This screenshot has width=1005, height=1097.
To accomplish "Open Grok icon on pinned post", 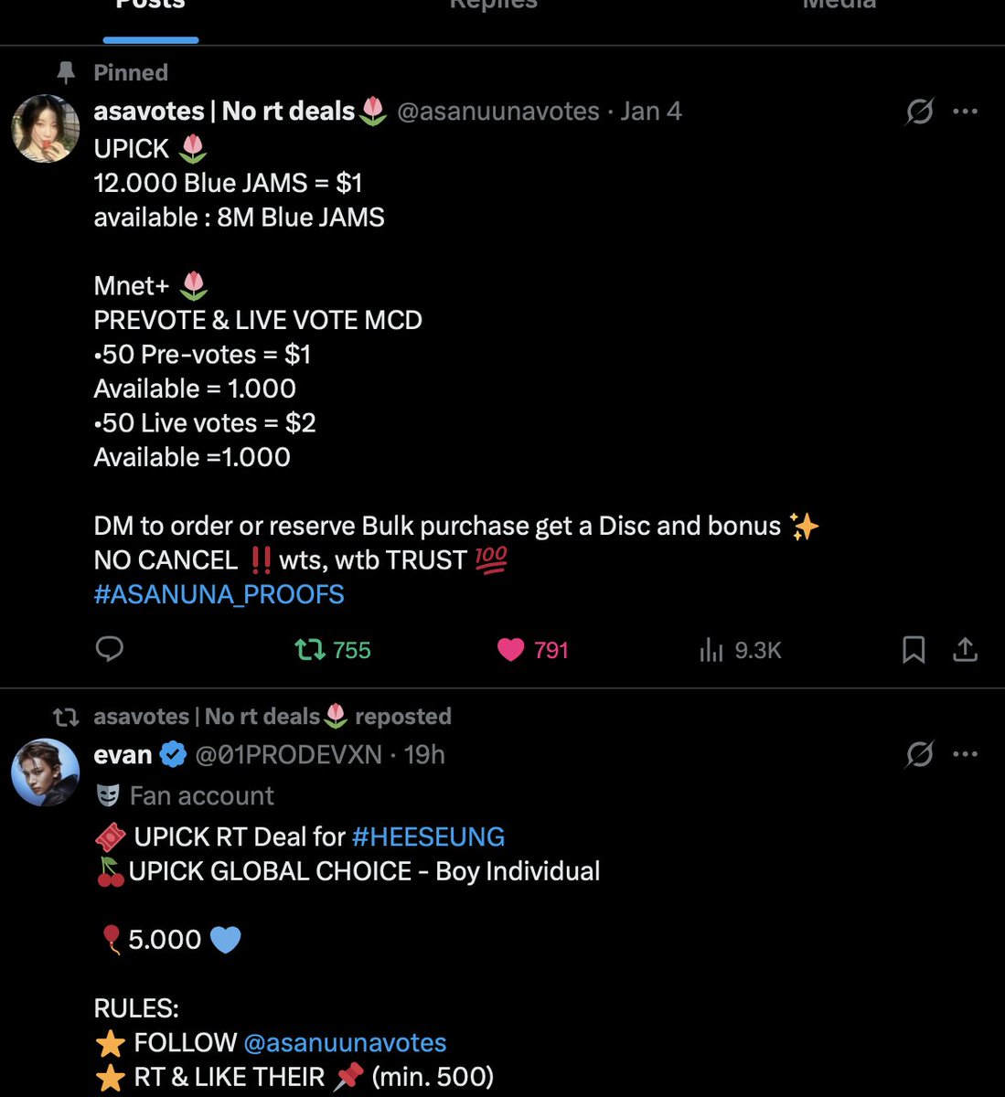I will [920, 112].
